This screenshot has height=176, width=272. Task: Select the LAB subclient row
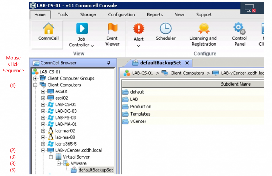pyautogui.click(x=193, y=99)
